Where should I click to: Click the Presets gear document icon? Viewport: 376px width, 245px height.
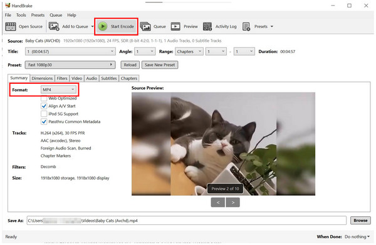click(246, 26)
